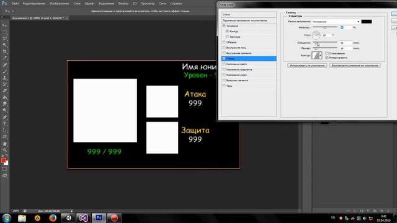Open Unity from the Windows taskbar
Screen dimensions: 397x223
pyautogui.click(x=68, y=218)
